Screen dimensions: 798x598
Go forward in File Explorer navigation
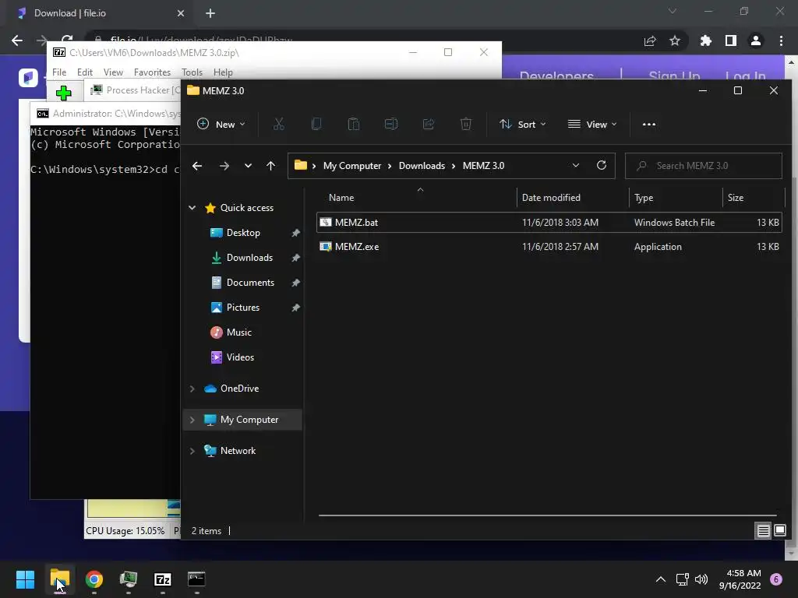[x=224, y=166]
